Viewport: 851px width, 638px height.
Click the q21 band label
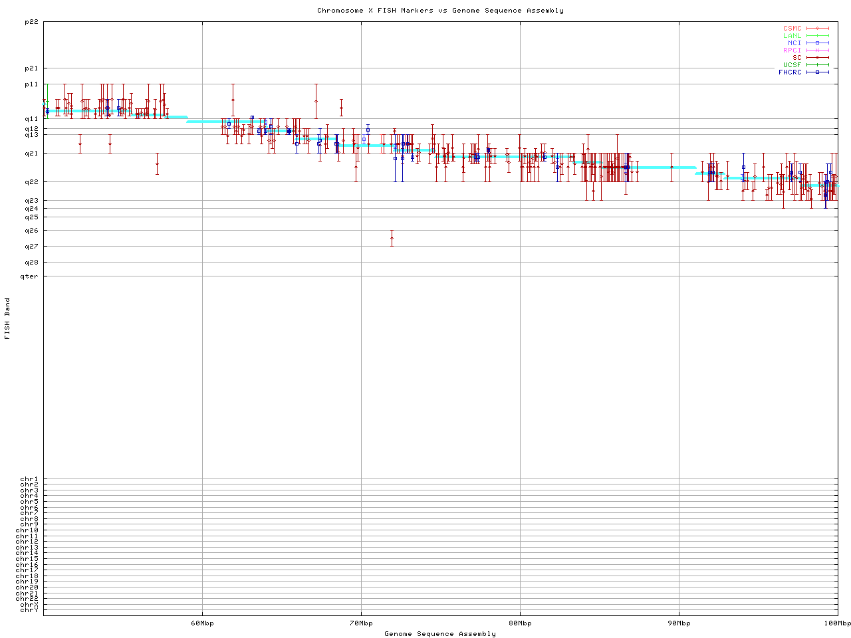(31, 154)
